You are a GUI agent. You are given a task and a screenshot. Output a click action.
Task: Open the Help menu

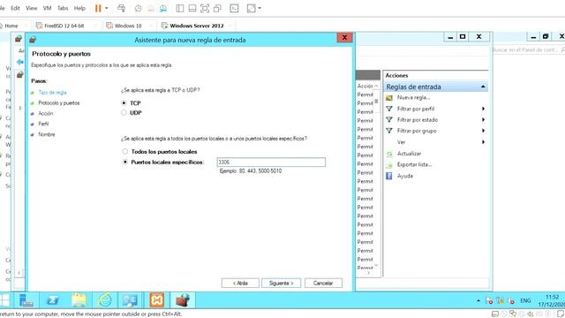coord(79,8)
